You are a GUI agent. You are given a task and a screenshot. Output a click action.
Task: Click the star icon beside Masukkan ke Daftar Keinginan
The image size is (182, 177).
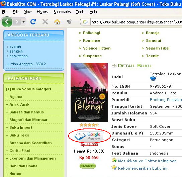pyautogui.click(x=114, y=160)
